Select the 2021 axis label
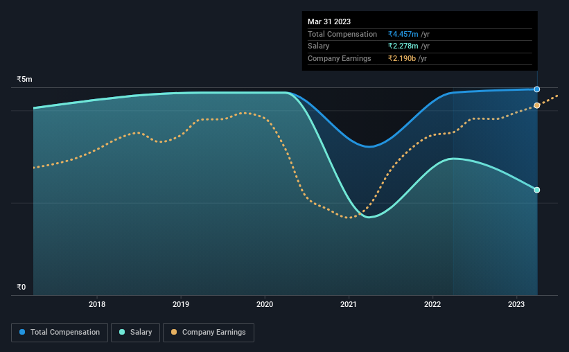Image resolution: width=569 pixels, height=352 pixels. [x=349, y=304]
